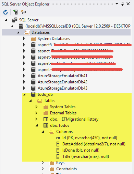
Task: Select 'IsDone (bit, not null)' column
Action: pyautogui.click(x=81, y=150)
